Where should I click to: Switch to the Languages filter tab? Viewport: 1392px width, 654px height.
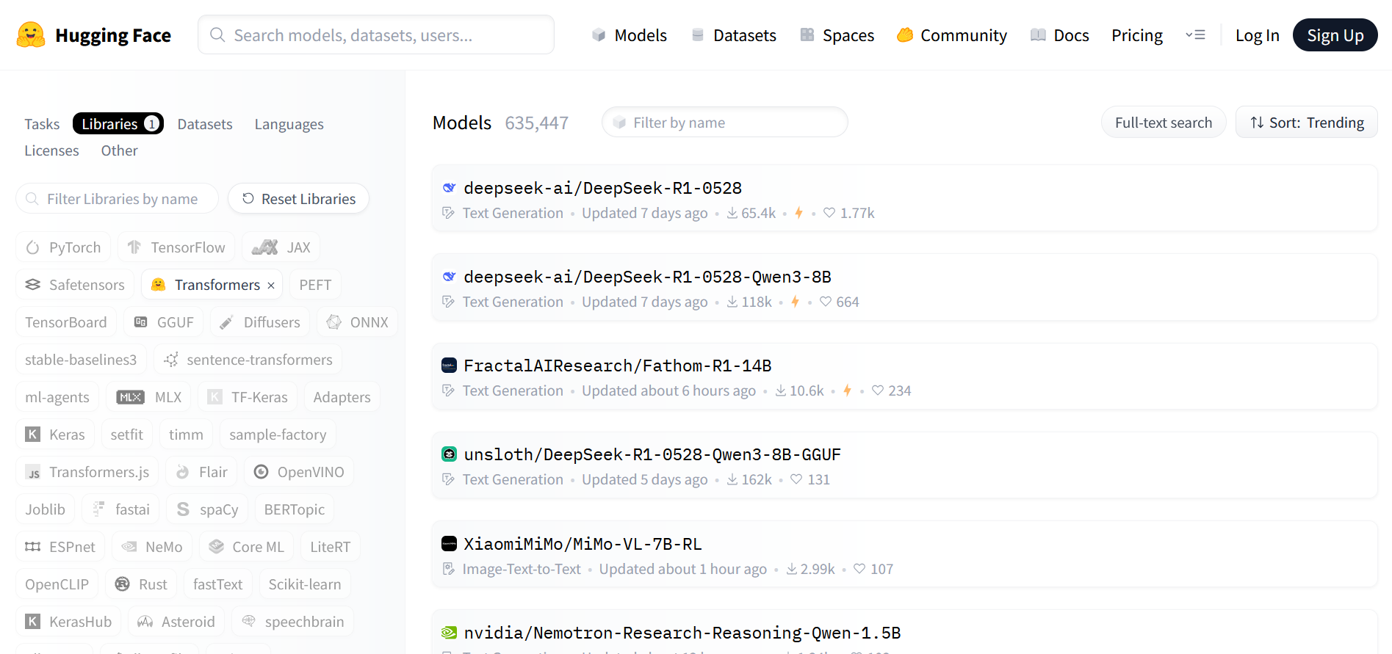point(289,124)
